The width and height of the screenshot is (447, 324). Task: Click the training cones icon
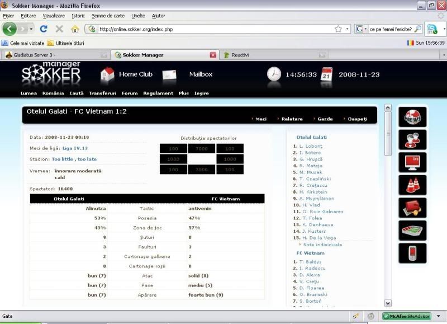412,185
